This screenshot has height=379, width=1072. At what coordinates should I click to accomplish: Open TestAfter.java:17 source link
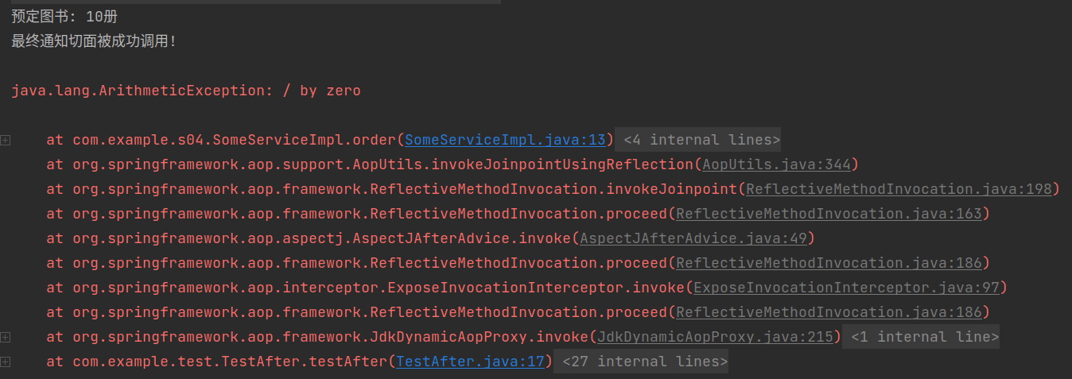(470, 362)
